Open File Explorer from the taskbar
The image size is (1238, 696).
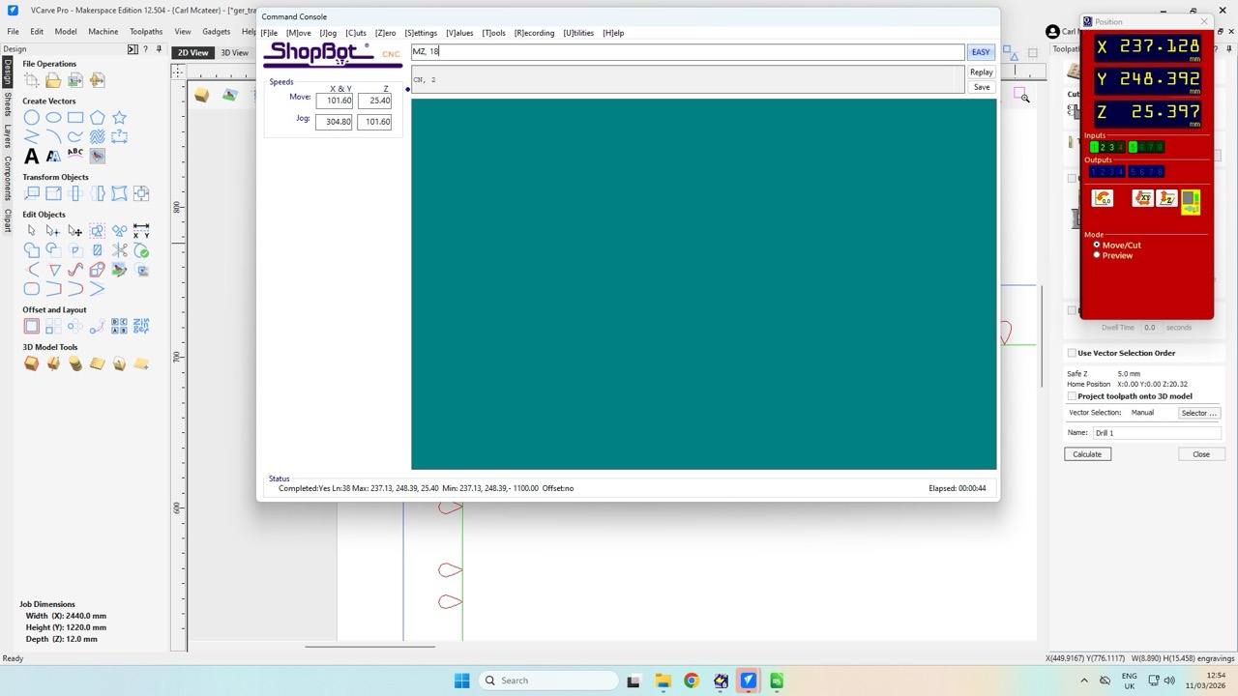click(663, 681)
